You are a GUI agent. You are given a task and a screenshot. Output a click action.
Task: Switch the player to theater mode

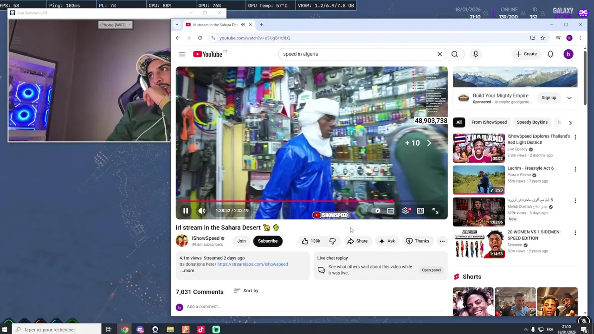click(420, 211)
